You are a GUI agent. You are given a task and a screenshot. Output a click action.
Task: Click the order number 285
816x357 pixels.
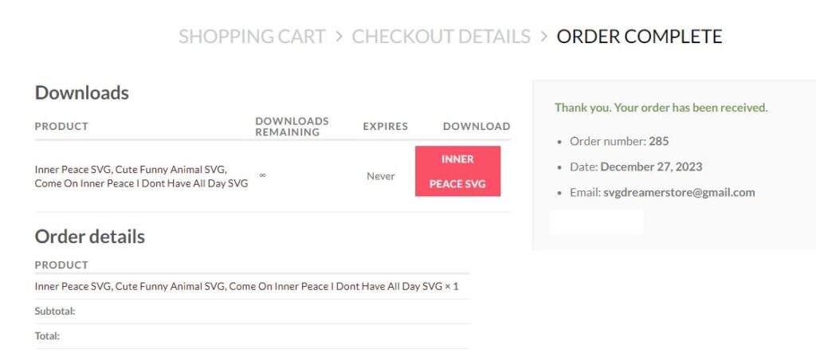tap(659, 141)
